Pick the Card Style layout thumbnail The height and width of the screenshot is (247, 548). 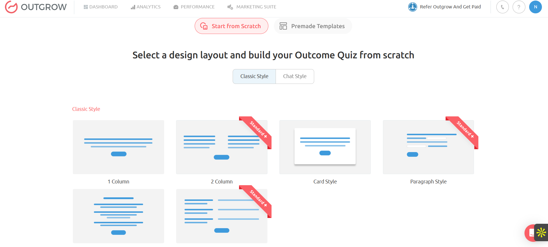click(x=325, y=147)
